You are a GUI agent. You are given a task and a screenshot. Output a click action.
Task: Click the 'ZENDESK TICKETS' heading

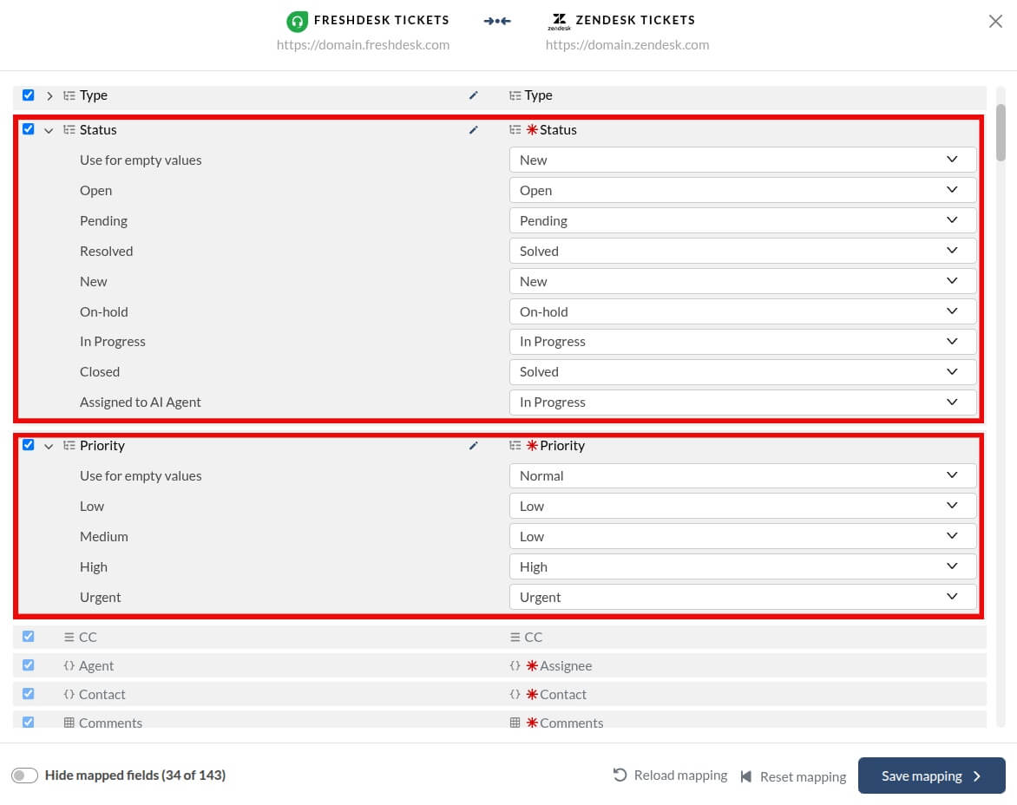pyautogui.click(x=635, y=20)
